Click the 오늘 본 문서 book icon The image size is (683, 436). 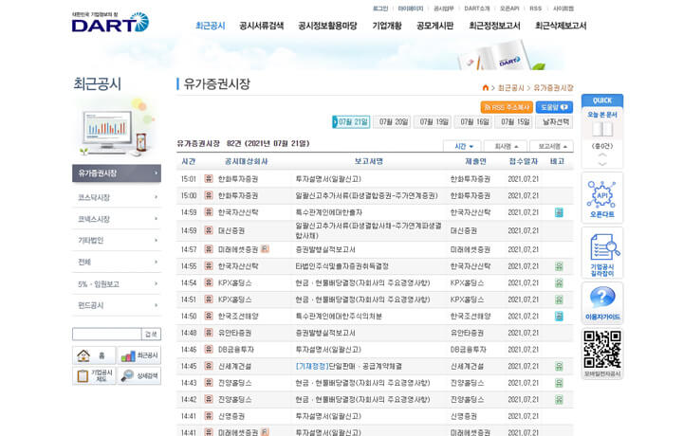pyautogui.click(x=602, y=129)
